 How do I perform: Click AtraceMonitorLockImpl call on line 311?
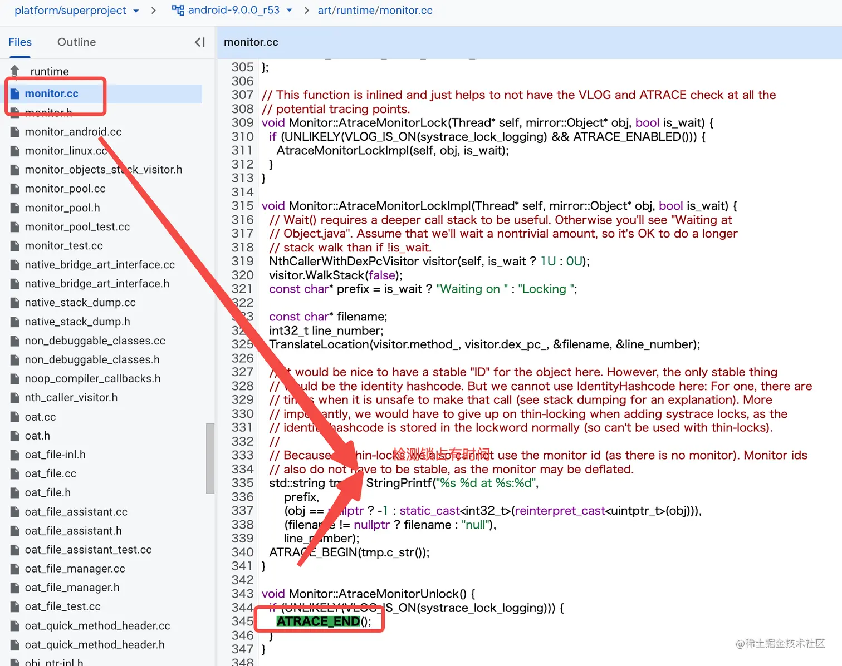pos(335,150)
